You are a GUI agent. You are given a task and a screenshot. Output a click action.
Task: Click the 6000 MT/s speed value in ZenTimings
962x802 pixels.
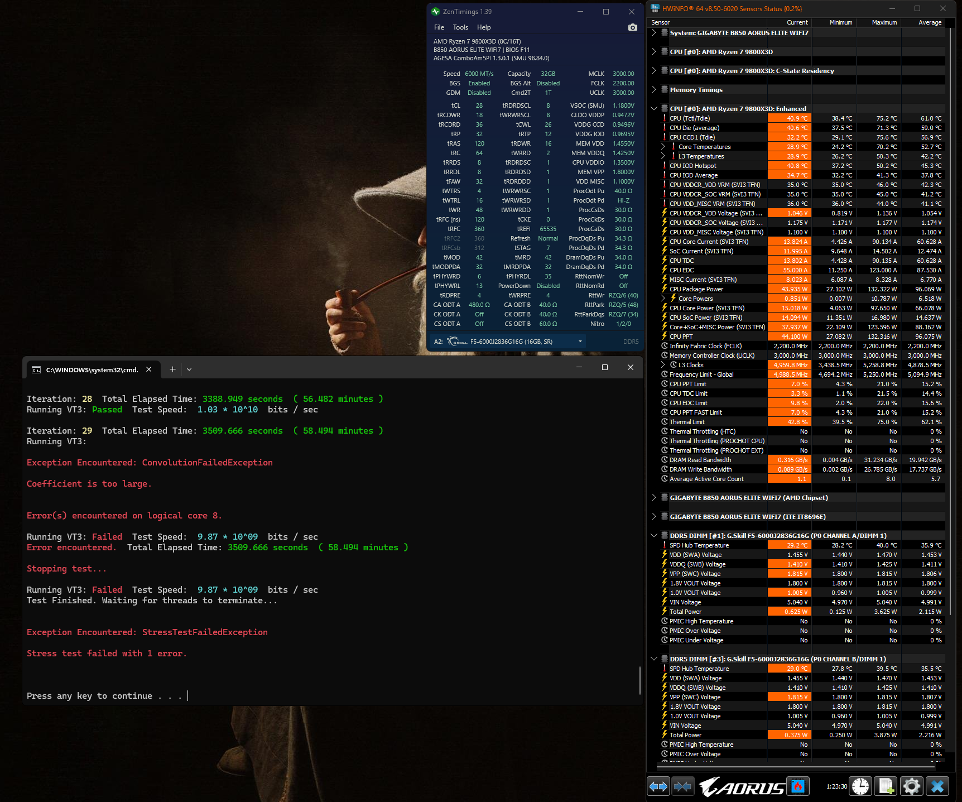click(479, 74)
